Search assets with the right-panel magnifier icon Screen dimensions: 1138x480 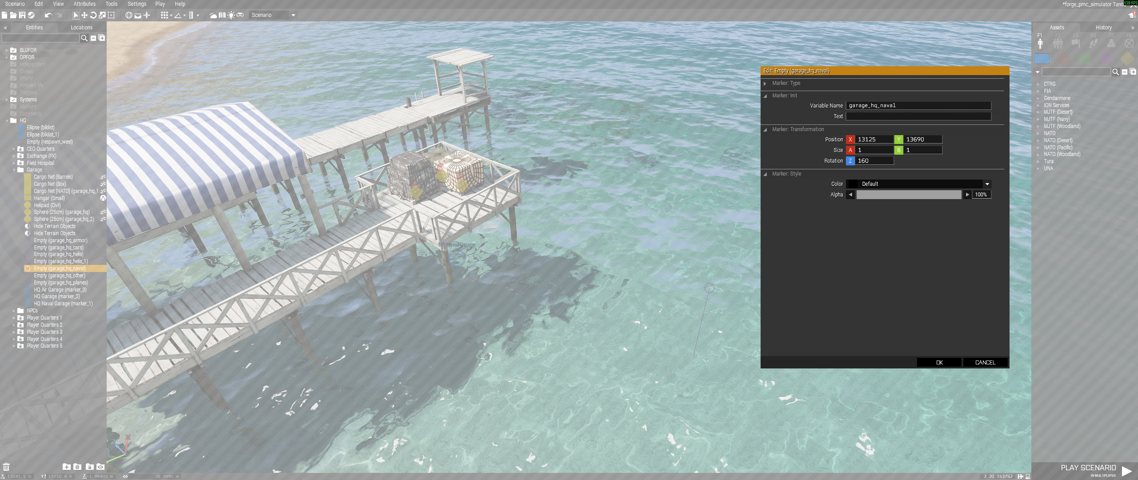[1115, 72]
